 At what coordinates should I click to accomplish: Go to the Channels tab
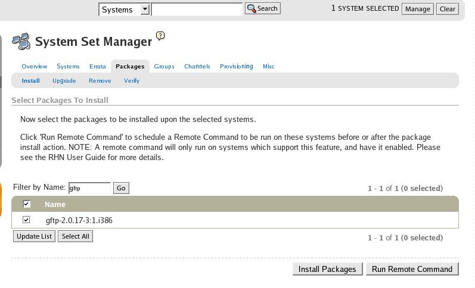197,67
